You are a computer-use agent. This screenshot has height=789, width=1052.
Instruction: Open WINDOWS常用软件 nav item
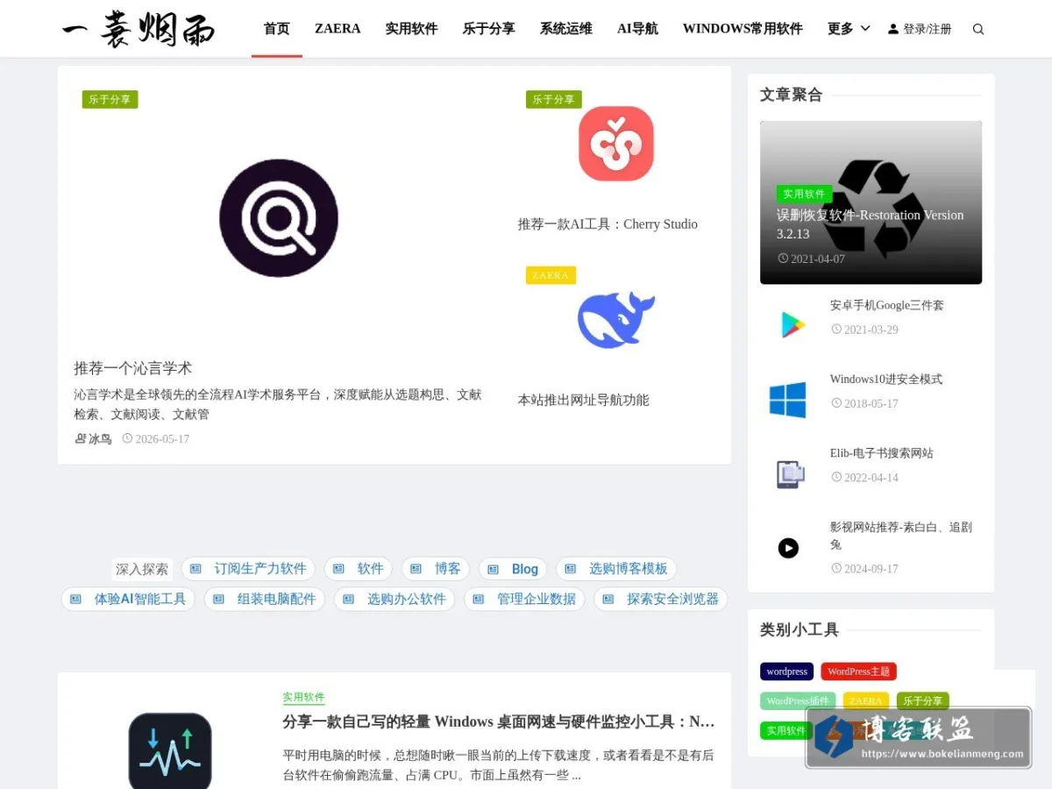click(743, 29)
